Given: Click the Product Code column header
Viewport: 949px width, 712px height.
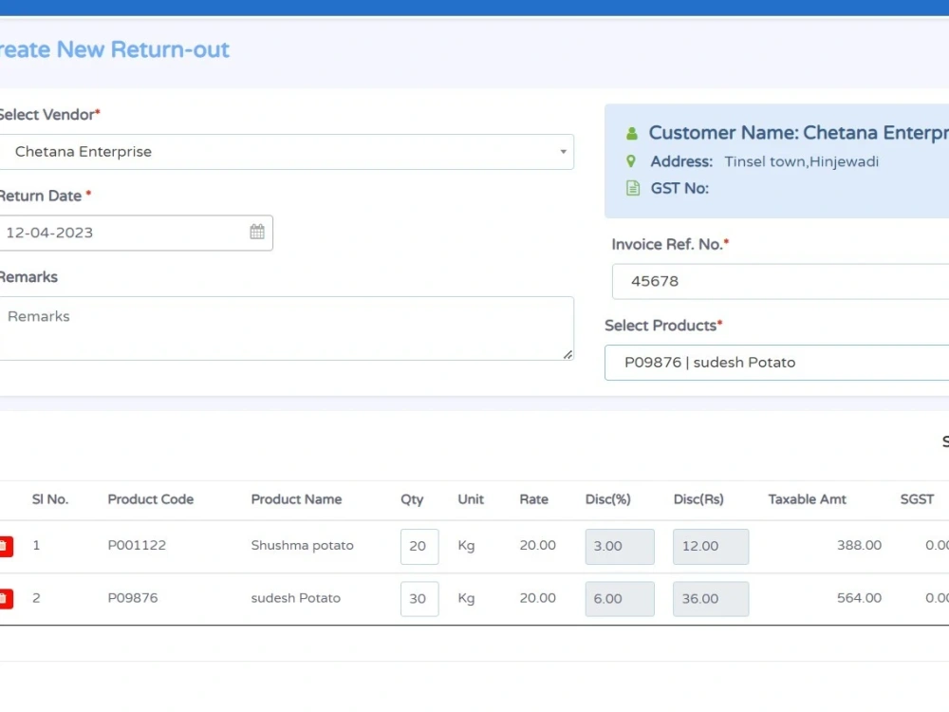Looking at the screenshot, I should point(151,499).
